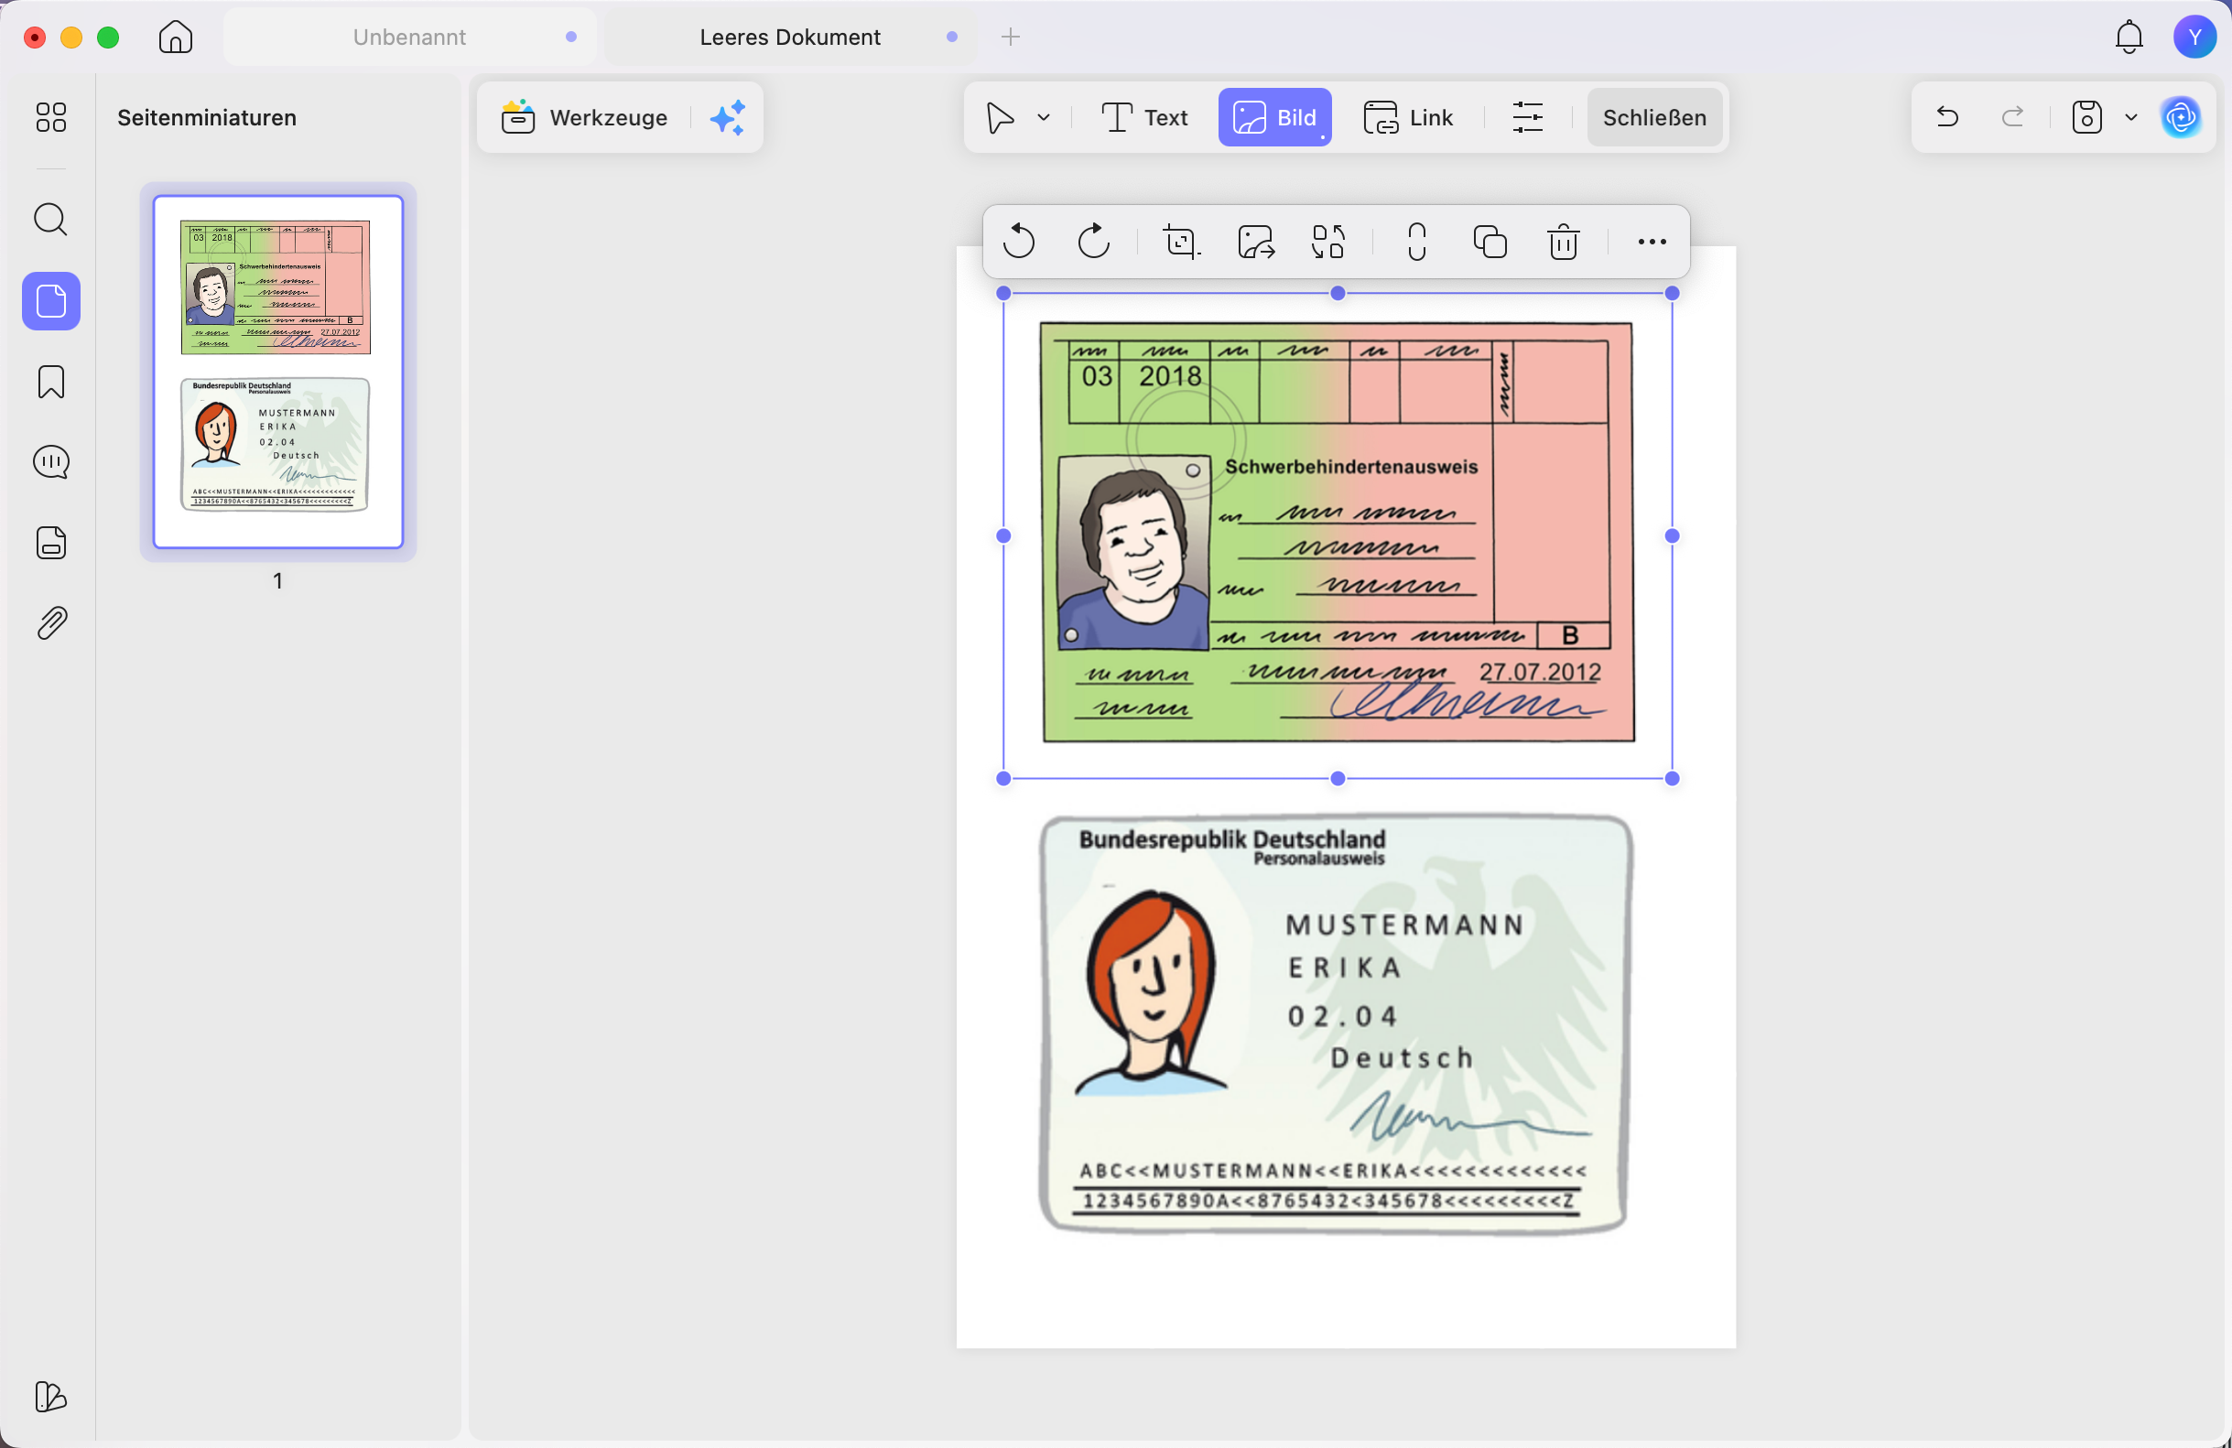The width and height of the screenshot is (2232, 1448).
Task: Open the document fields panel icon
Action: [x=50, y=543]
